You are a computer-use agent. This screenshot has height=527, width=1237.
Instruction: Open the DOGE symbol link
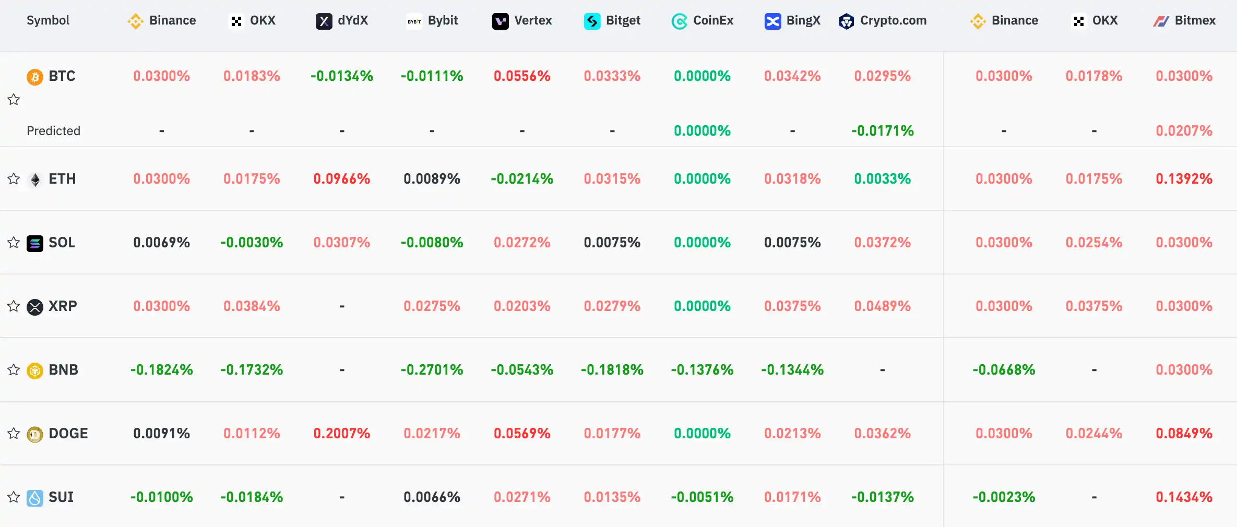pos(68,434)
